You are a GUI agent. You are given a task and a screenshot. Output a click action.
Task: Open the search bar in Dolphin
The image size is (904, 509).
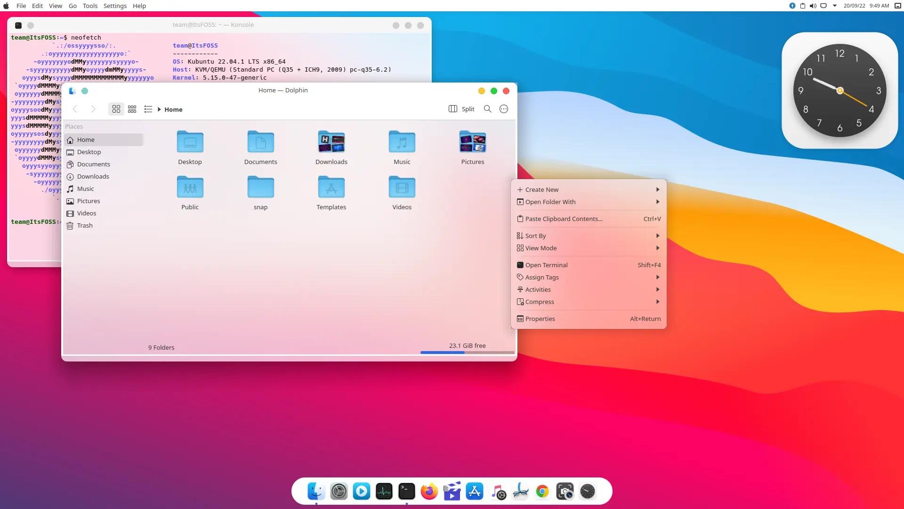click(x=488, y=109)
